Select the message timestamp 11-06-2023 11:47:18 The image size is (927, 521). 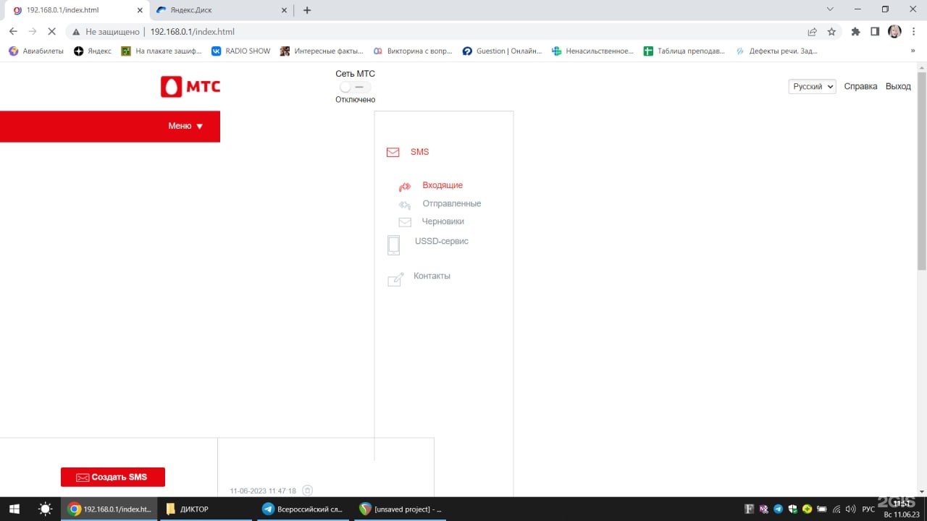(x=263, y=491)
